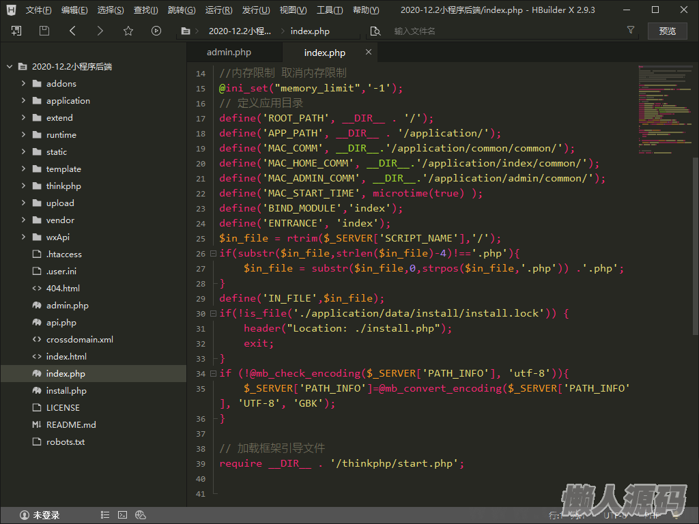Open the 运行(R) menu

point(218,10)
